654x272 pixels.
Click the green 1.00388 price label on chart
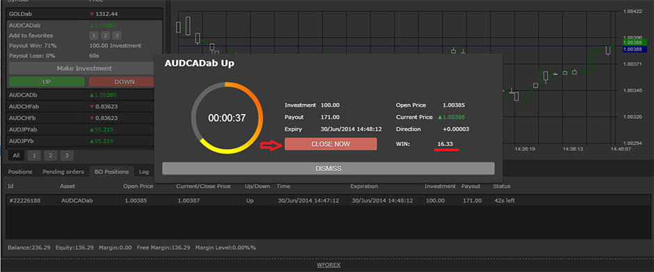(634, 42)
